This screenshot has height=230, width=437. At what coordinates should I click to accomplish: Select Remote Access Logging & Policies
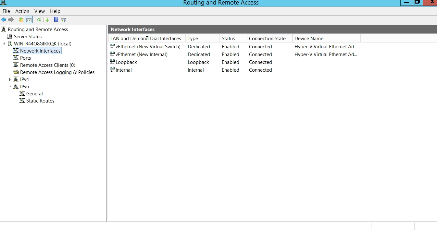click(x=57, y=72)
